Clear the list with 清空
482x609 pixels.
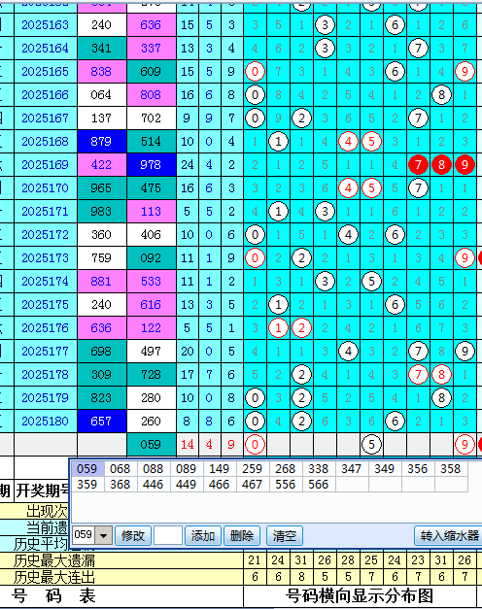click(285, 536)
